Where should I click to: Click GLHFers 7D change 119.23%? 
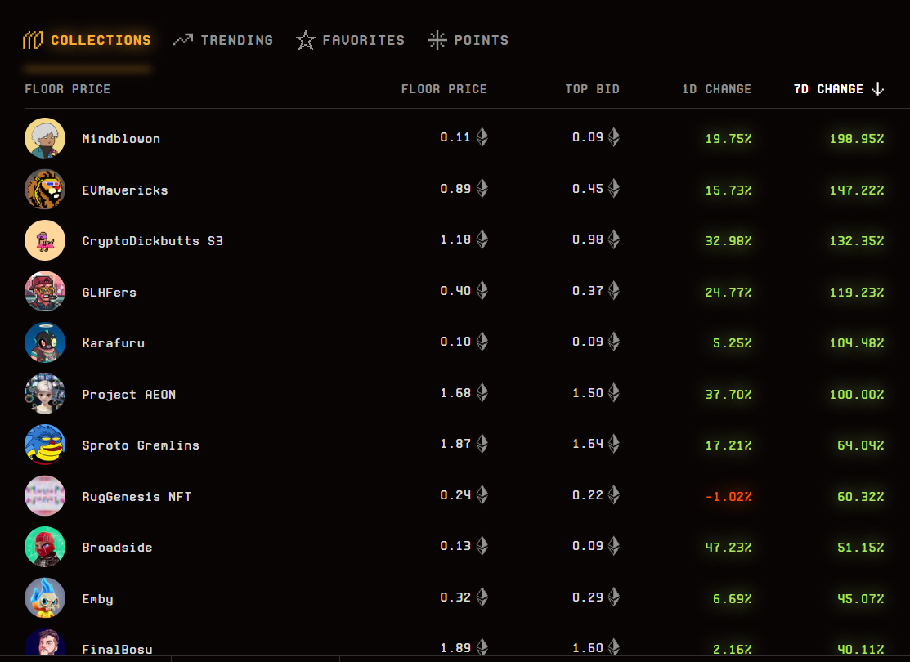tap(857, 293)
